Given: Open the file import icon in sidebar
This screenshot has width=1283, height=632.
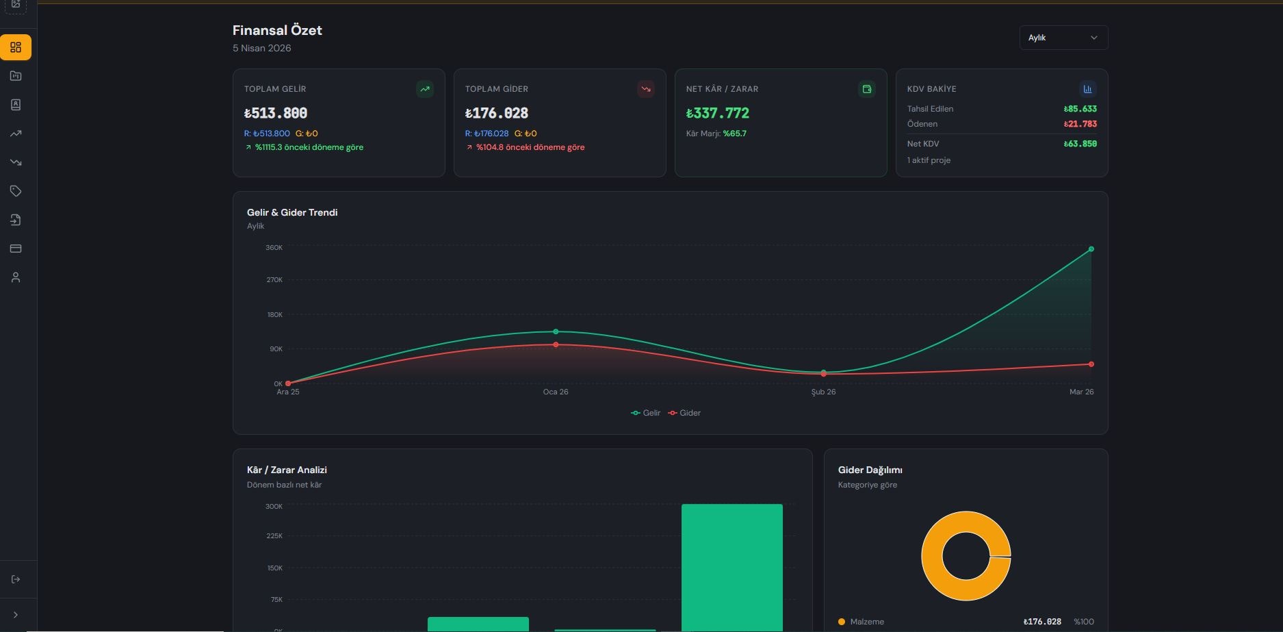Looking at the screenshot, I should pos(16,220).
